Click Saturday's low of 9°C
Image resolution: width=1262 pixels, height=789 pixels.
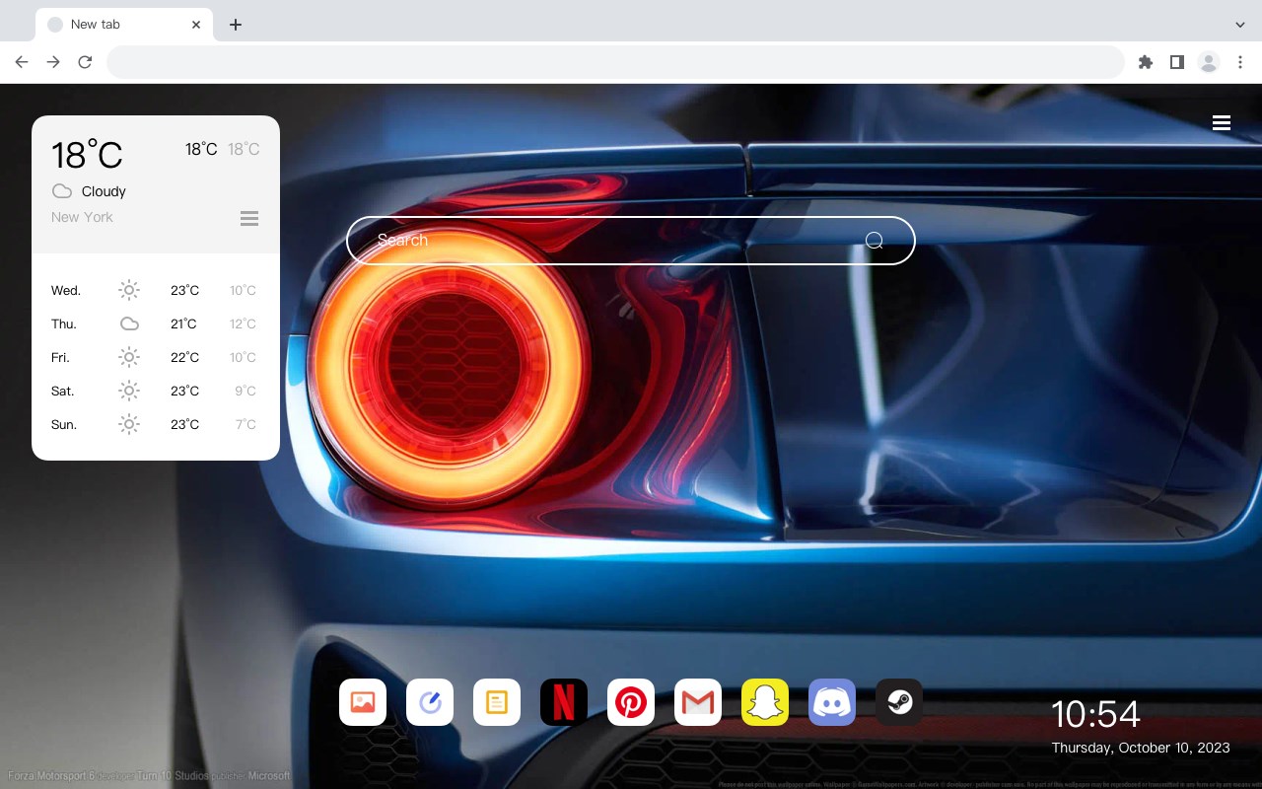tap(245, 392)
